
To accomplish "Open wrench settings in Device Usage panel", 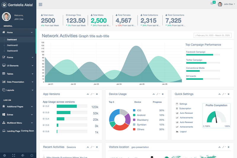I will pyautogui.click(x=158, y=94).
